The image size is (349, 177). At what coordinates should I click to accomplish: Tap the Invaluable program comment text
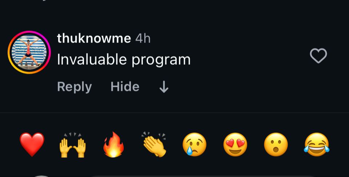tap(124, 60)
